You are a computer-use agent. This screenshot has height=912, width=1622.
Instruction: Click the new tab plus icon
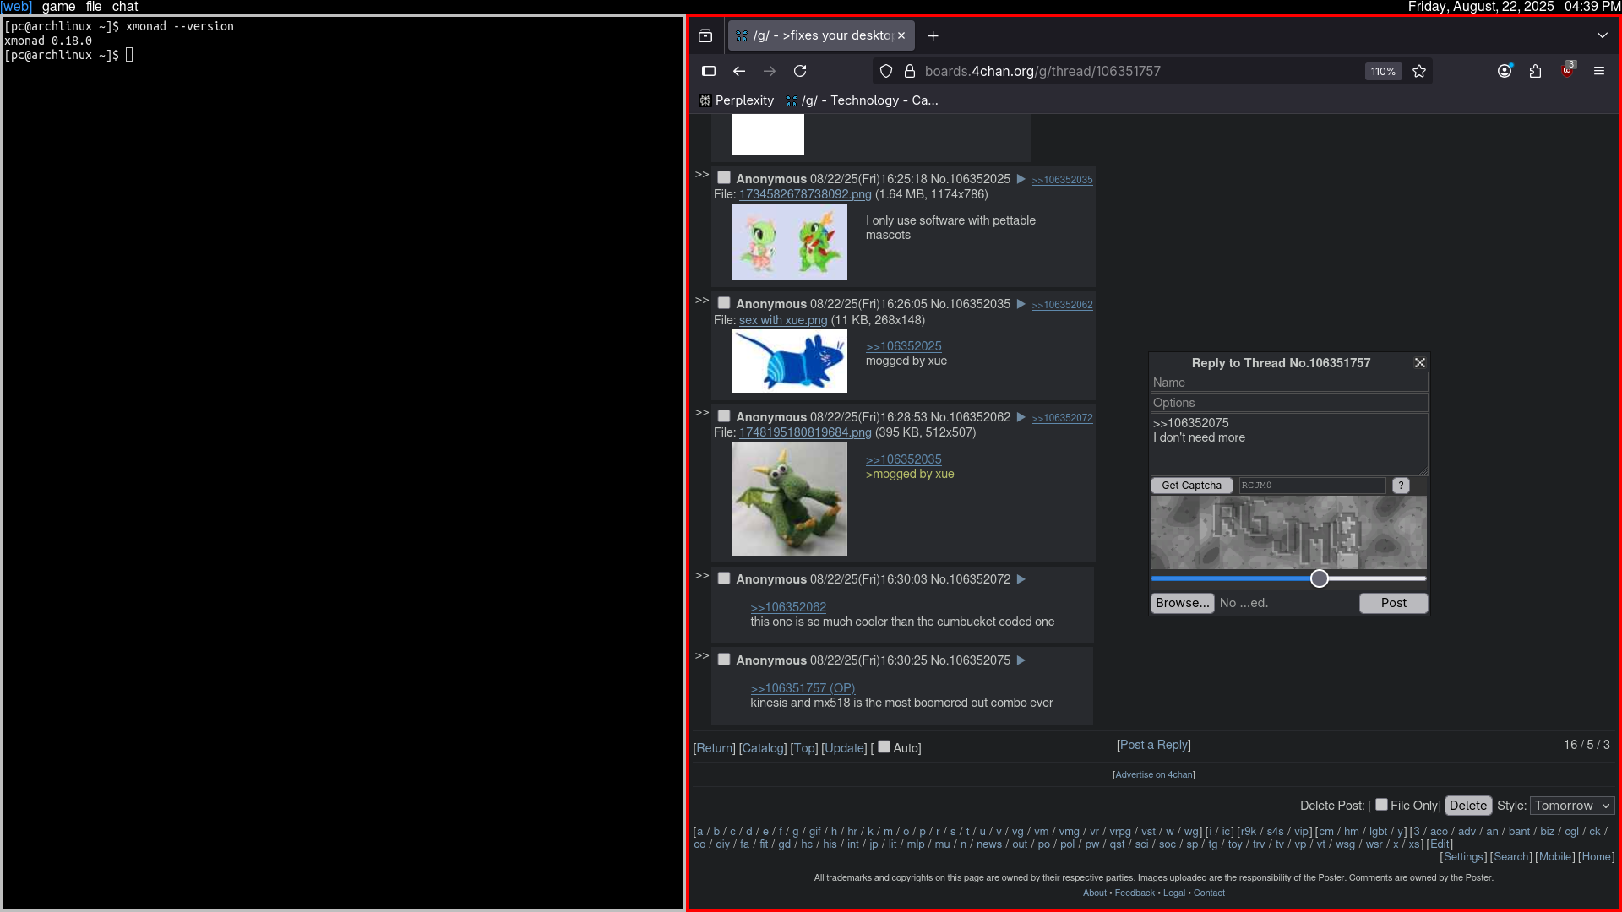point(933,35)
